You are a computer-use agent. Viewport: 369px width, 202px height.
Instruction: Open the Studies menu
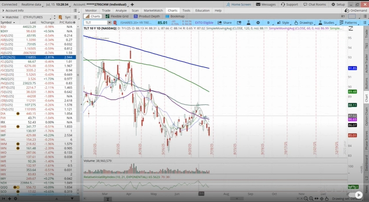tap(326, 23)
